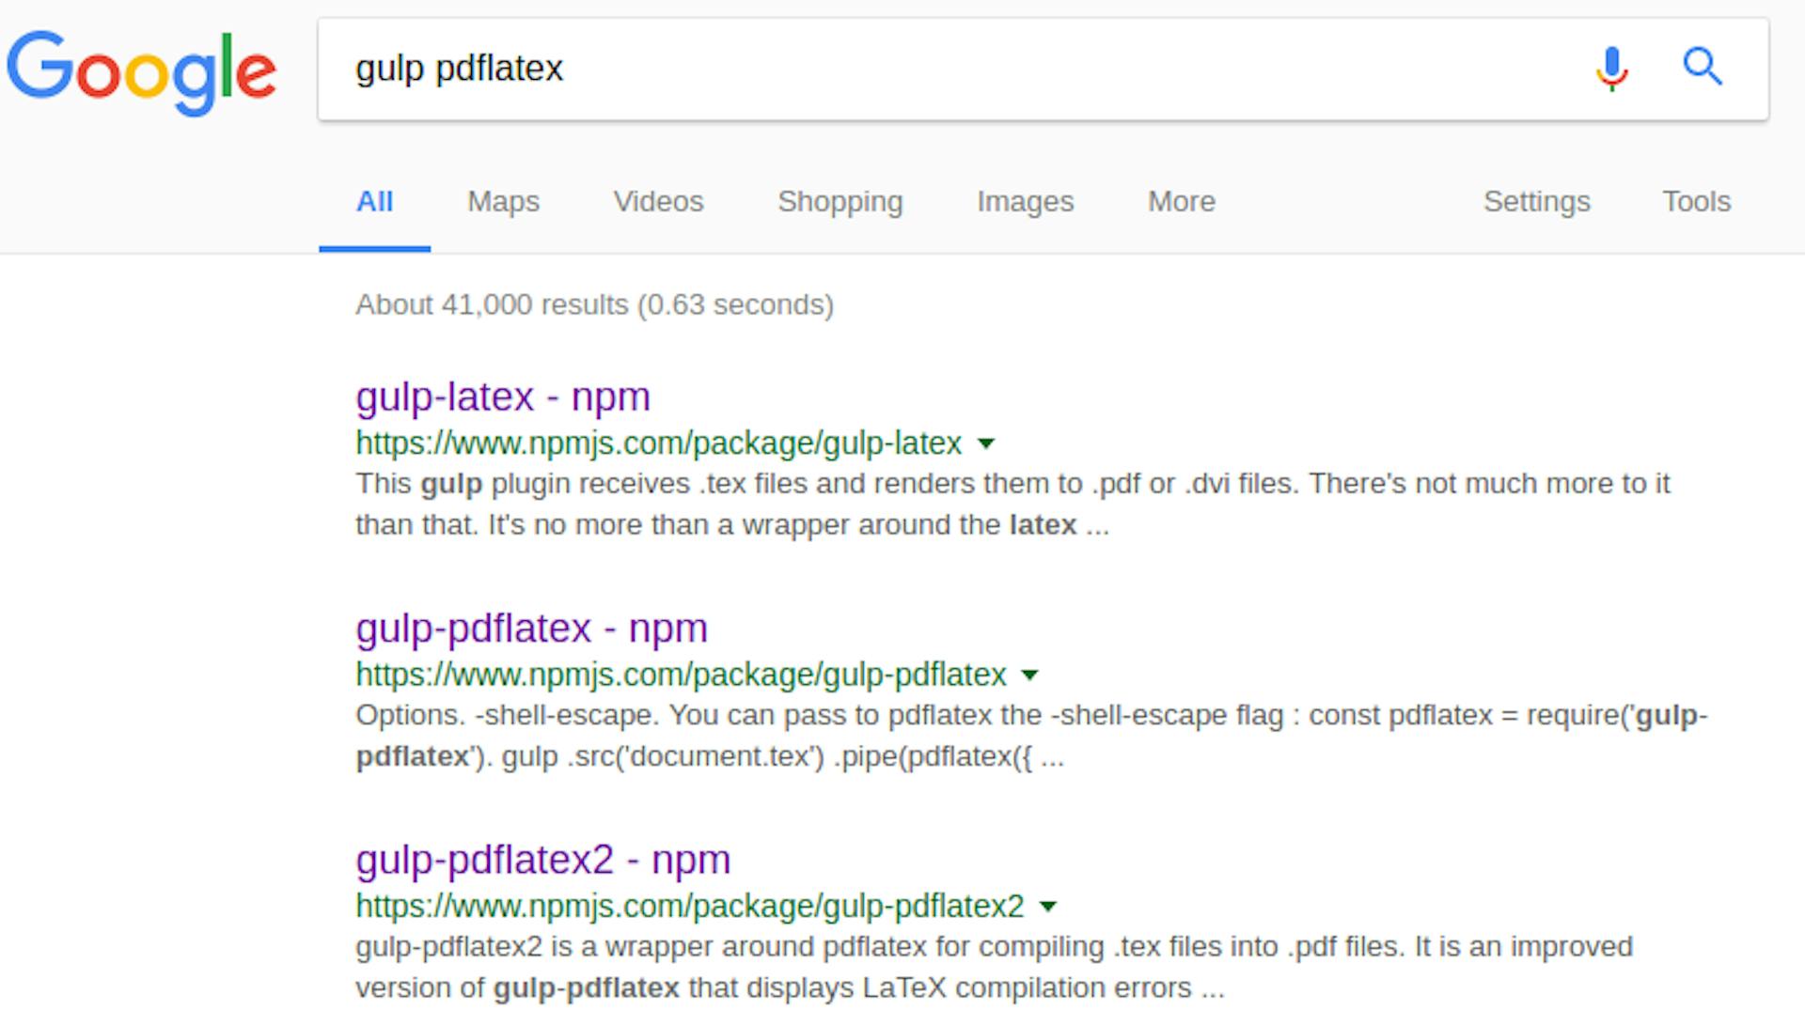Click the Settings search option
This screenshot has height=1025, width=1805.
click(1537, 201)
